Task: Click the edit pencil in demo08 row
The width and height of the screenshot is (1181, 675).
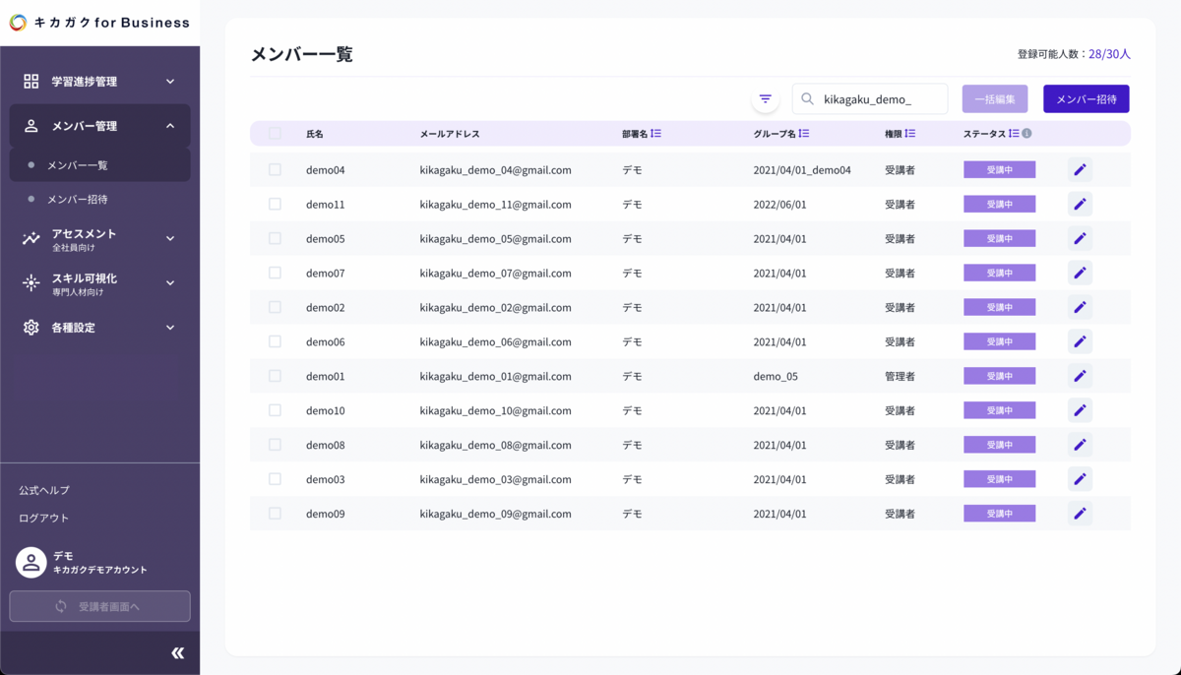Action: (1080, 445)
